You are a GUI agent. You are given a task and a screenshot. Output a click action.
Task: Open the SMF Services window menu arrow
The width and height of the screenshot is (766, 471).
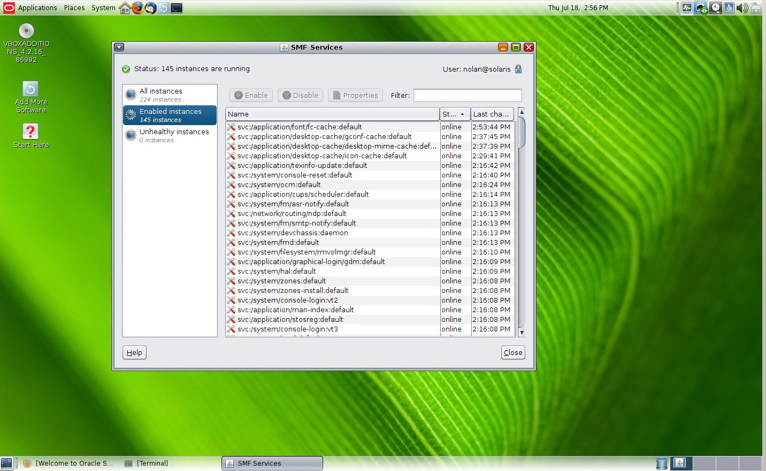119,47
